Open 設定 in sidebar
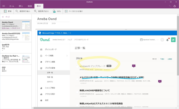Image resolution: width=179 pixels, height=109 pixels. click(47, 100)
